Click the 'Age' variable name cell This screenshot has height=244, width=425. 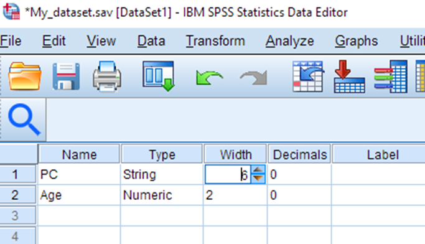pos(79,195)
